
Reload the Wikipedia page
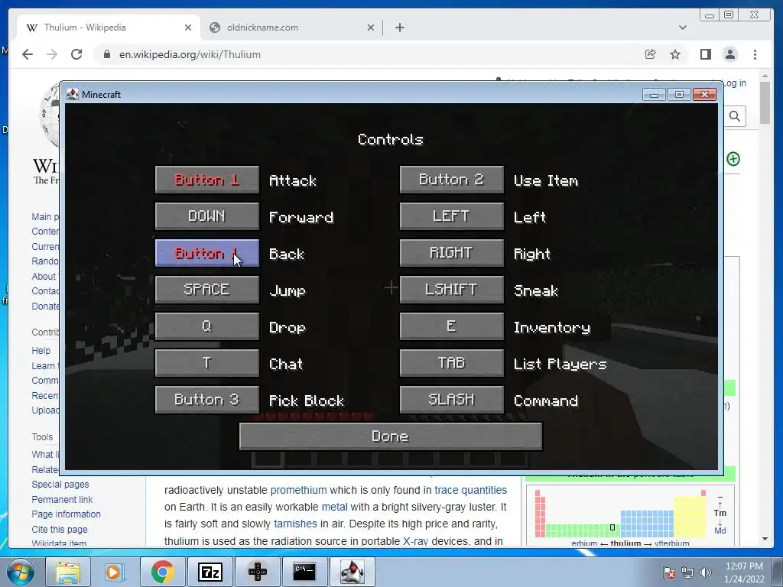[76, 54]
